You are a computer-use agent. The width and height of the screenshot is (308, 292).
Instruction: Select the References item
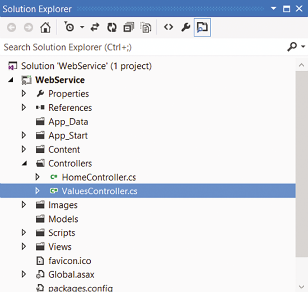70,108
